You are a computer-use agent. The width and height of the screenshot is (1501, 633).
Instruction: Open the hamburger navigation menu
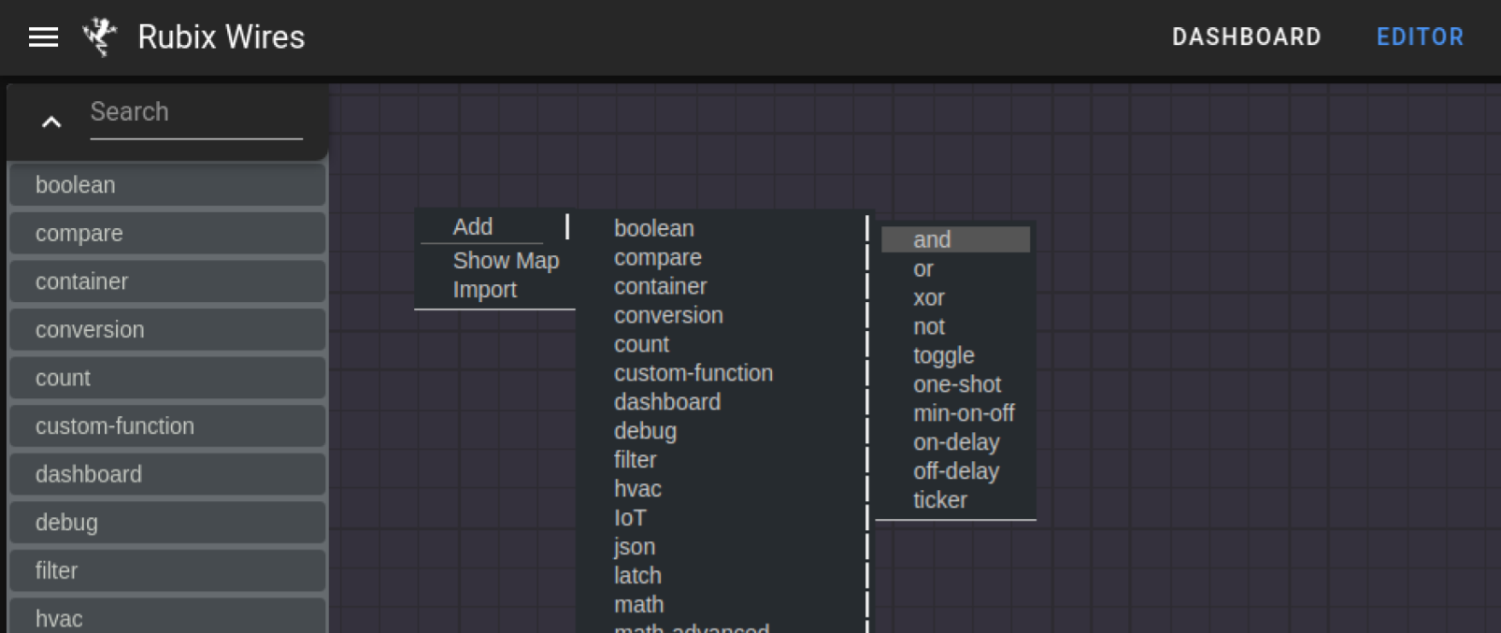click(43, 37)
